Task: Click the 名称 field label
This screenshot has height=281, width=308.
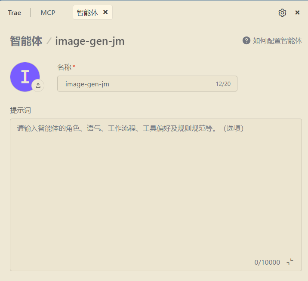Action: coord(64,67)
